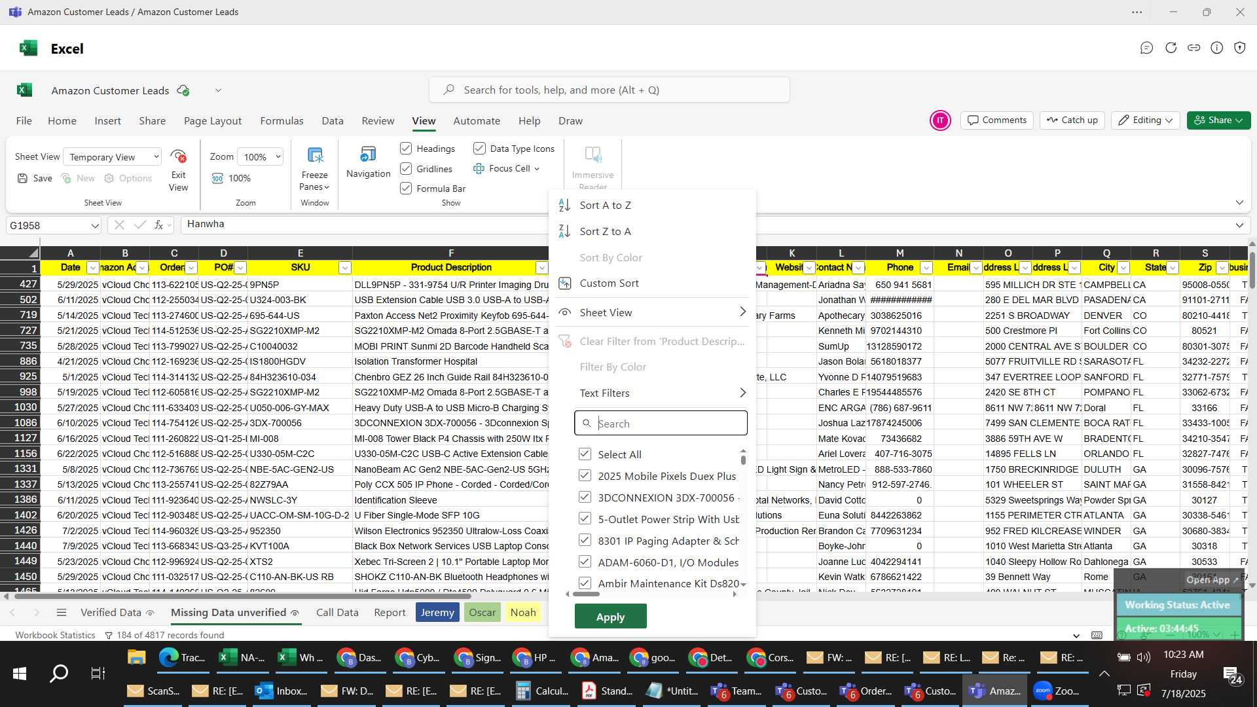1257x707 pixels.
Task: Open the Phone column filter dropdown
Action: (926, 268)
